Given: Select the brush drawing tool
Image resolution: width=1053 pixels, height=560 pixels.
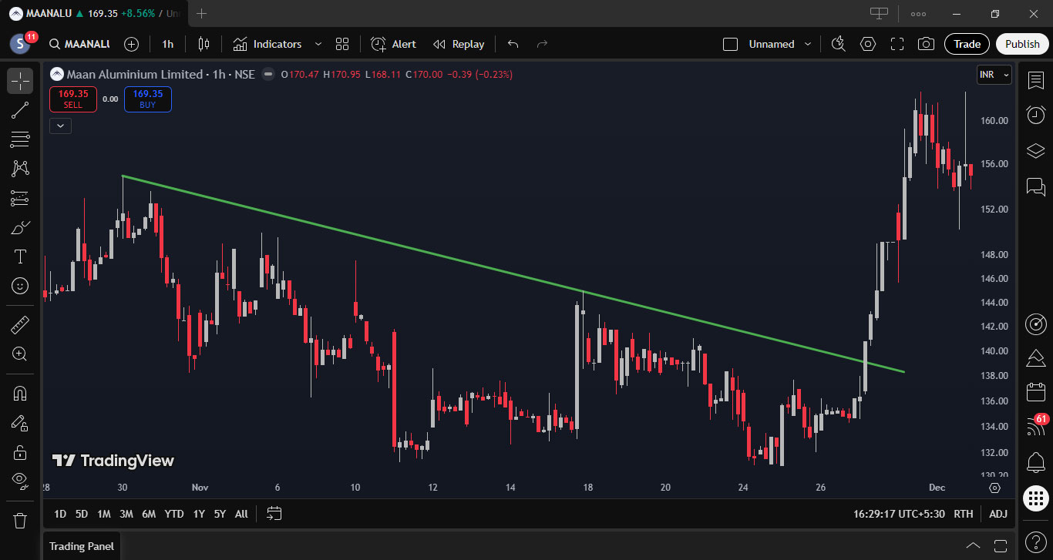Looking at the screenshot, I should [20, 227].
